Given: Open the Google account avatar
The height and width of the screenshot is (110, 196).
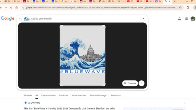Looking at the screenshot, I should 193,19.
